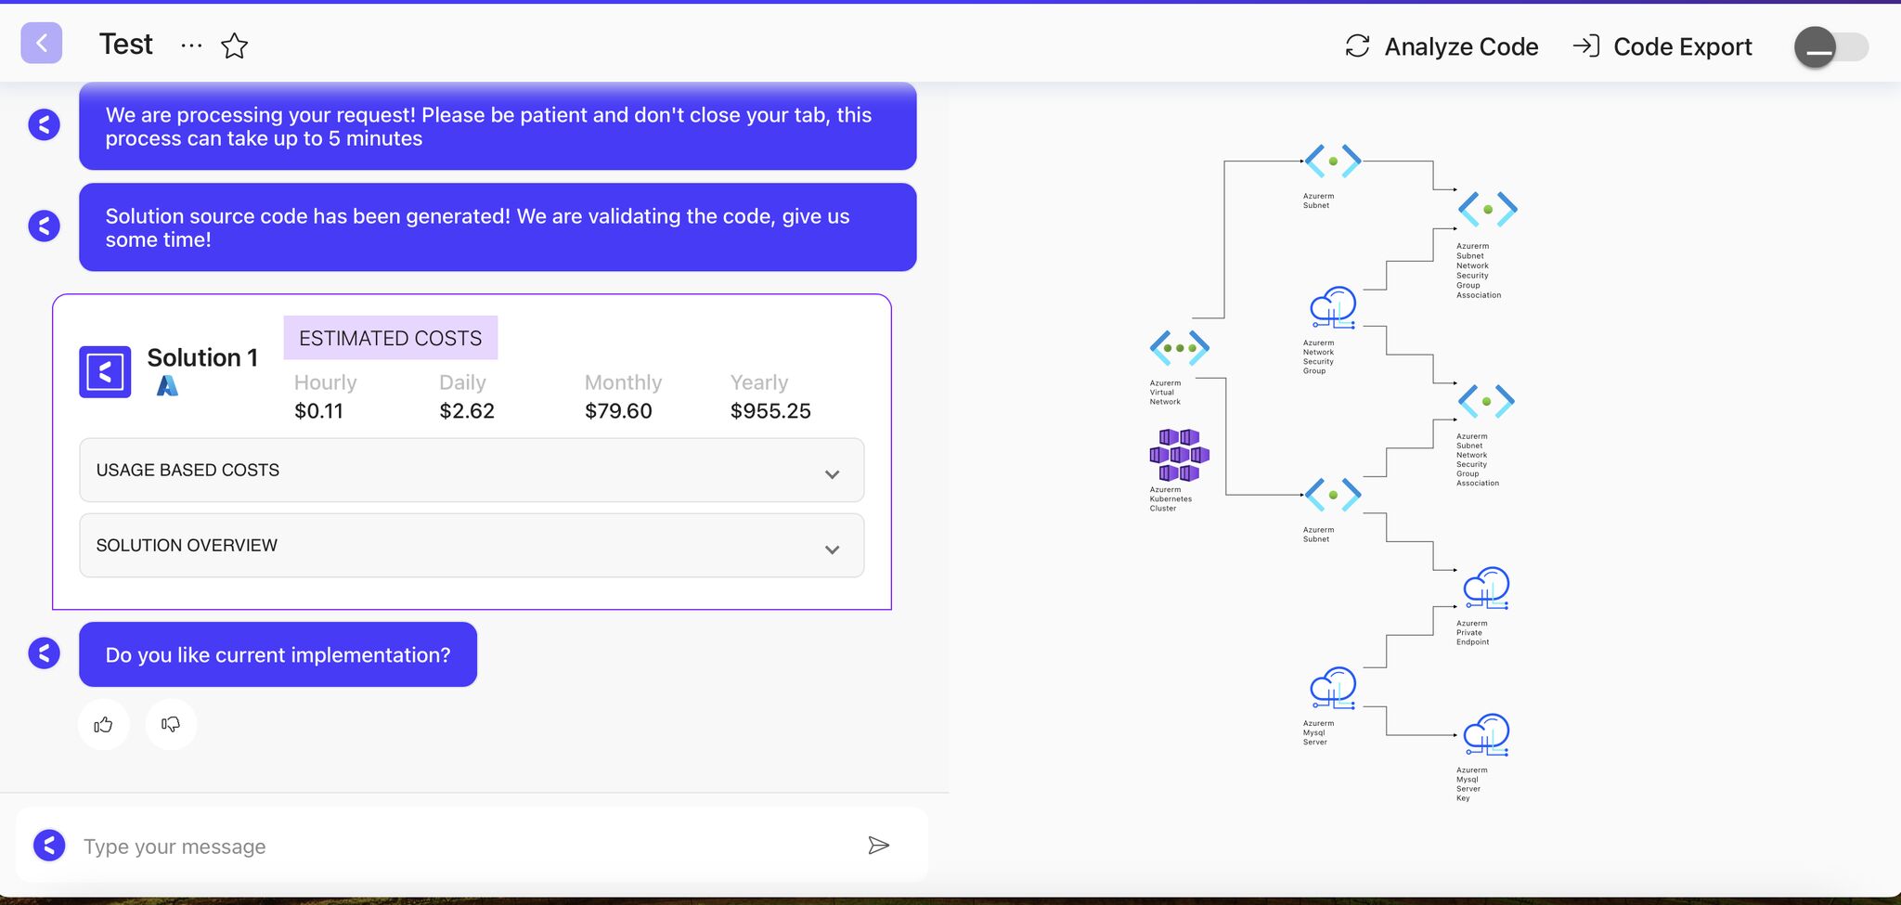
Task: Click the back arrow button
Action: click(x=42, y=44)
